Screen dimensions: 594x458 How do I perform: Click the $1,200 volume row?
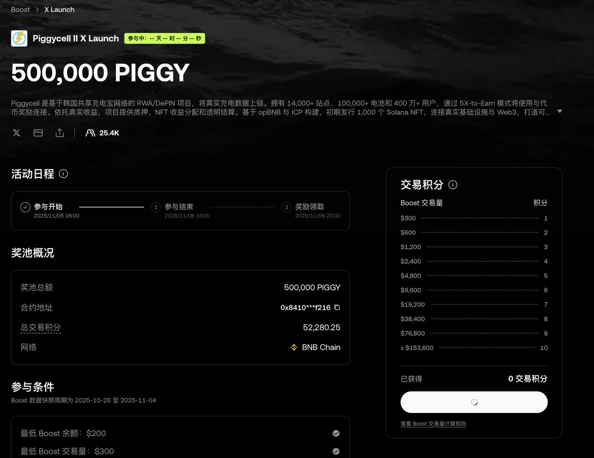[x=474, y=247]
